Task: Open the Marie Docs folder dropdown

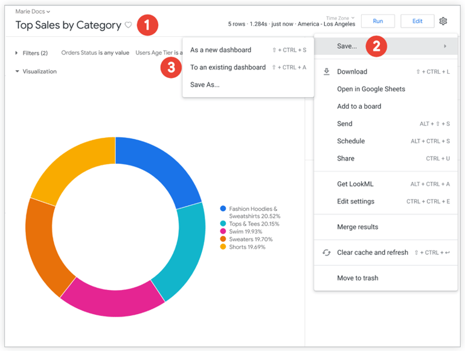Action: [x=33, y=11]
